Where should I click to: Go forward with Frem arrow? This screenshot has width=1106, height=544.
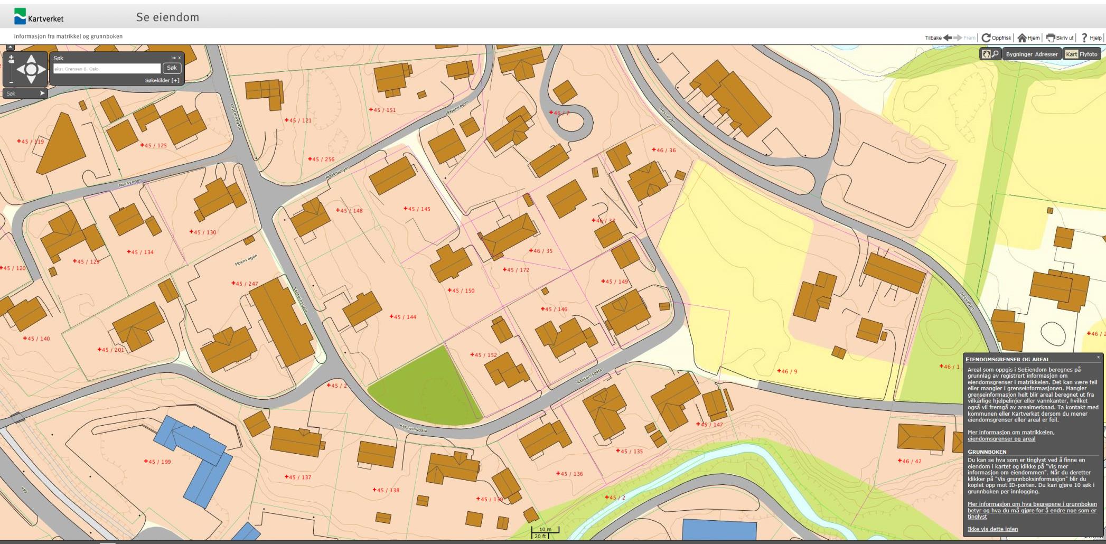[x=958, y=38]
